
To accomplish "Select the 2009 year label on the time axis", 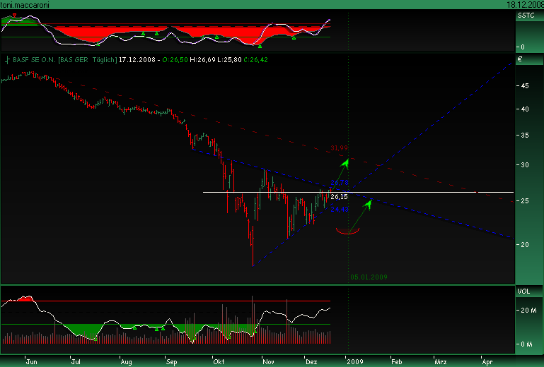I will click(x=353, y=360).
